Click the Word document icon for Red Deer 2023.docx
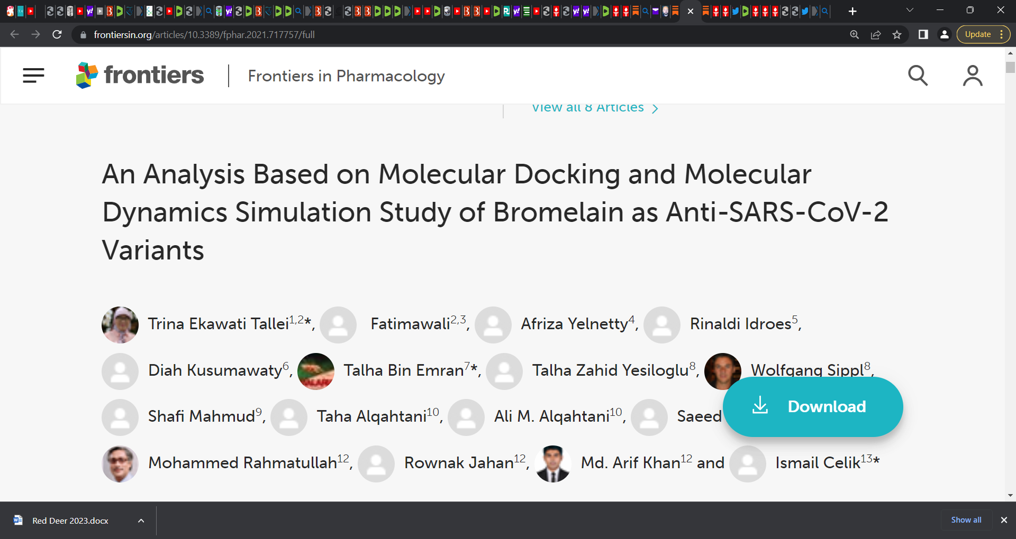1016x539 pixels. click(19, 520)
